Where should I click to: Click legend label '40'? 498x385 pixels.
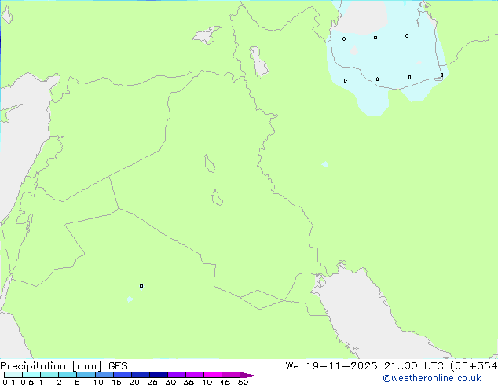207,382
